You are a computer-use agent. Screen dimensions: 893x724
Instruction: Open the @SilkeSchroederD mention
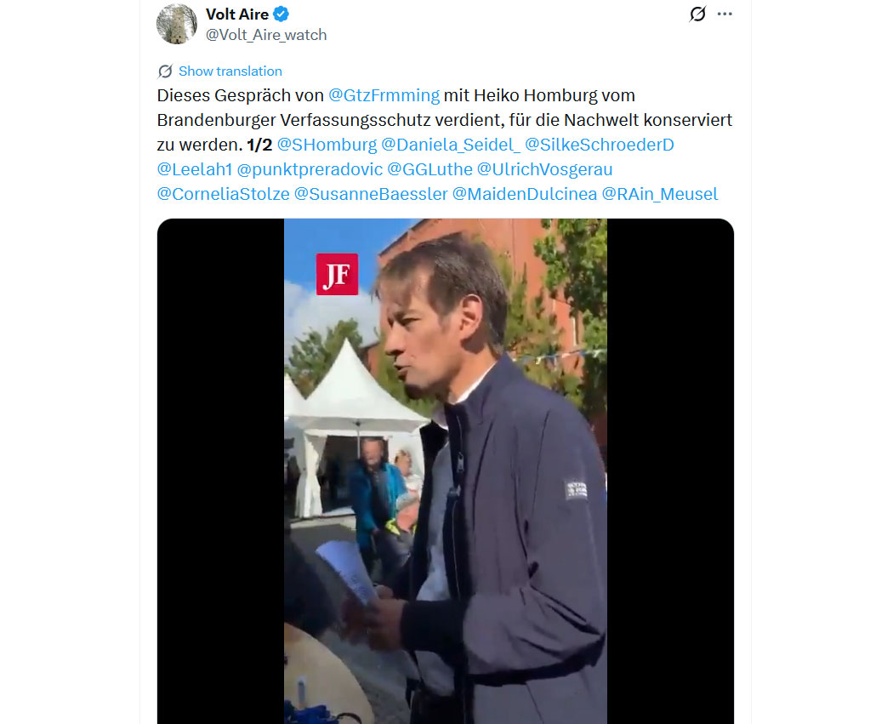(599, 145)
